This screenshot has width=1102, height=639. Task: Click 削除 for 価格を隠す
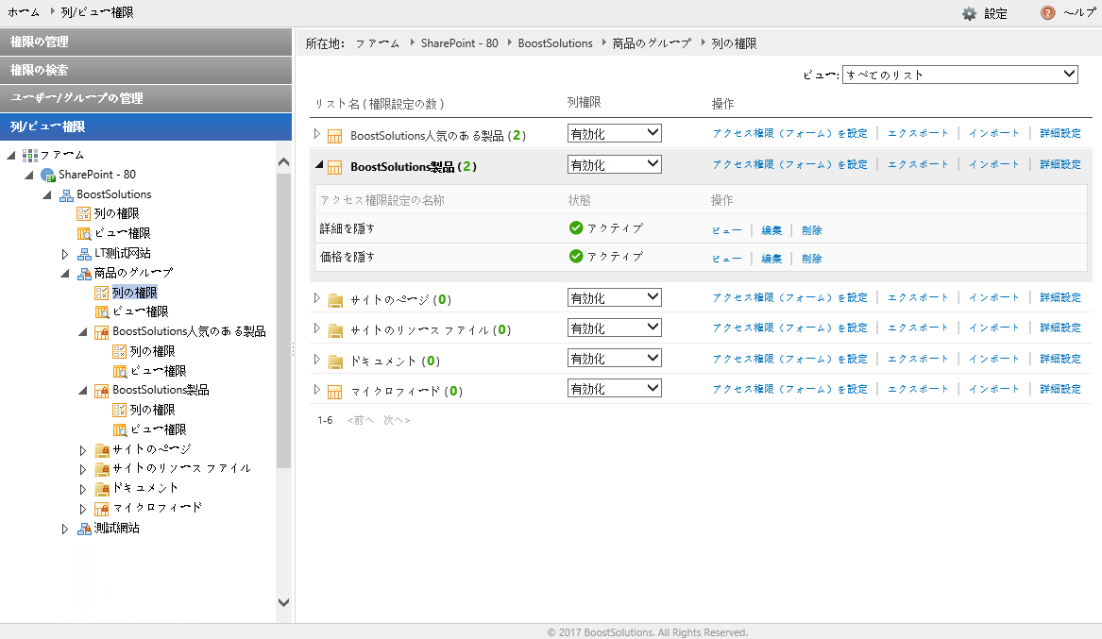click(x=812, y=259)
